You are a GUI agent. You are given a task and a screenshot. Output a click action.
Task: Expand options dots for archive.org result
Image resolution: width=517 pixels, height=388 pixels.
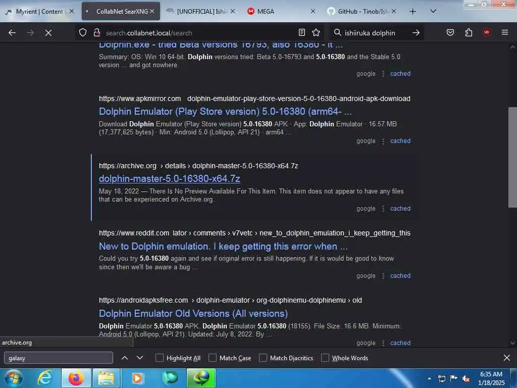(383, 209)
